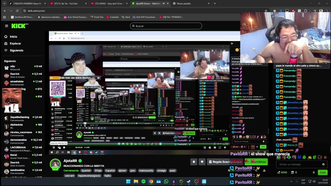
Task: Select the Elñaja tag
Action: click(x=98, y=171)
